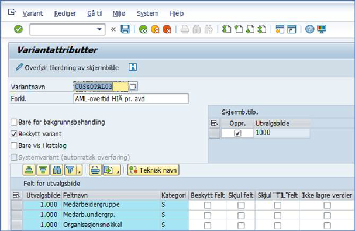Click the generate shortcut icon

[292, 29]
